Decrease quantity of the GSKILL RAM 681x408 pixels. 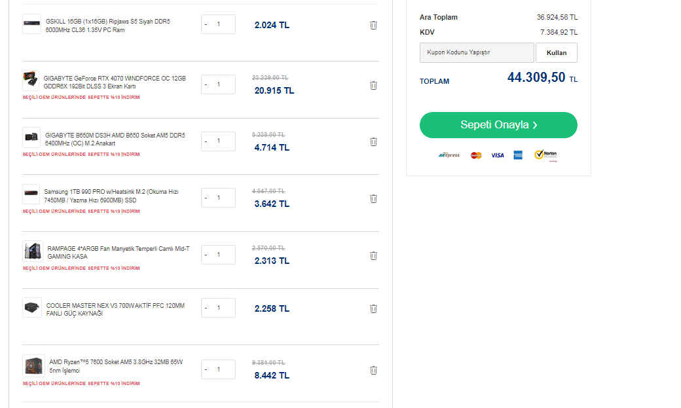pos(206,25)
